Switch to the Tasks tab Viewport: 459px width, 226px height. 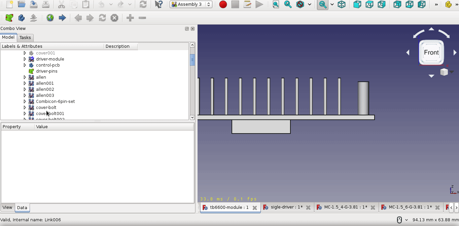tap(25, 37)
